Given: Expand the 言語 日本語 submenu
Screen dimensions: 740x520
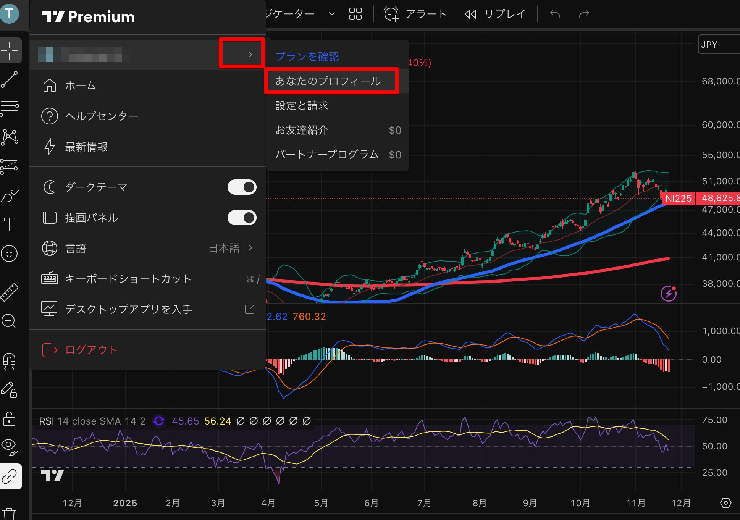Looking at the screenshot, I should click(250, 248).
